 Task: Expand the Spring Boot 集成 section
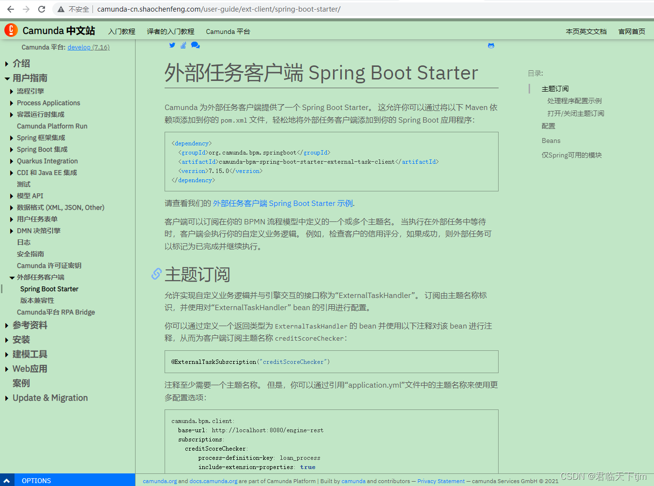coord(12,149)
